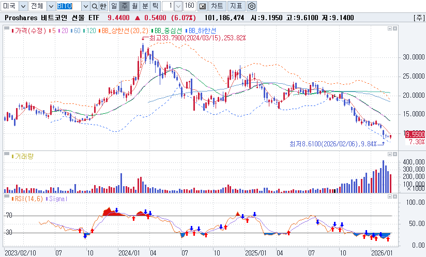Click the 차트 button
This screenshot has width=426, height=257.
click(x=217, y=6)
